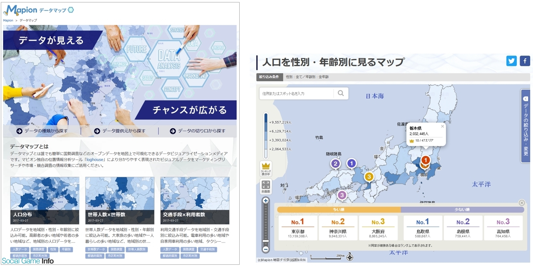This screenshot has height=266, width=533.
Task: Open the 世帯人数×世帯数 map thumbnail
Action: [x=120, y=201]
